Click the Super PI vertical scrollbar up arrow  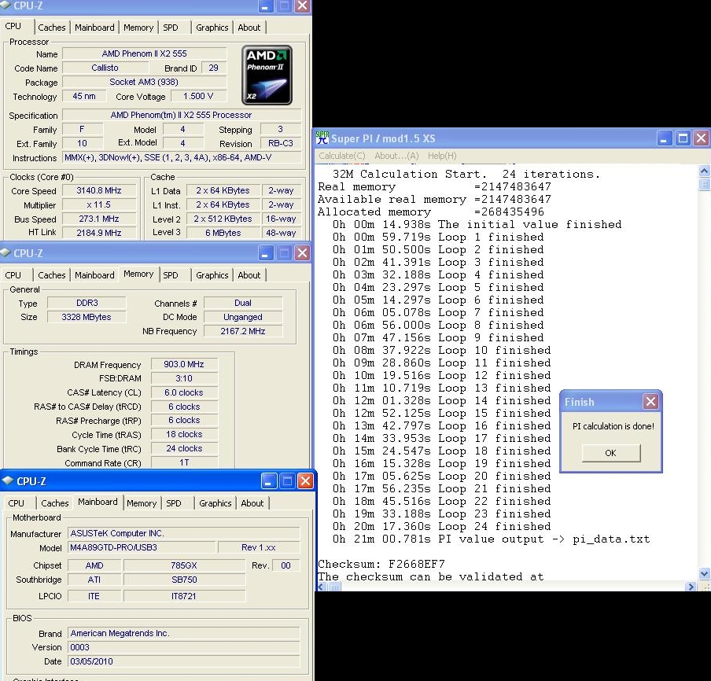[704, 170]
